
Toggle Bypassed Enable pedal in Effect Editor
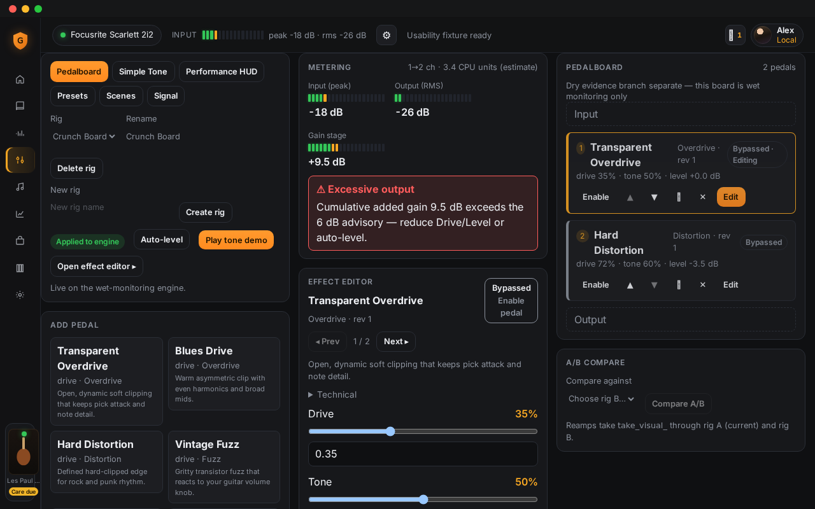tap(511, 300)
